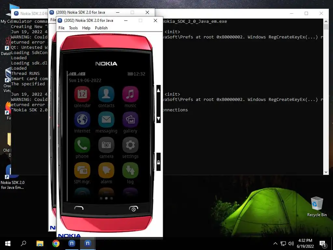333x250 pixels.
Task: Close the (2000) Nokia SDK emulator window
Action: tap(147, 12)
